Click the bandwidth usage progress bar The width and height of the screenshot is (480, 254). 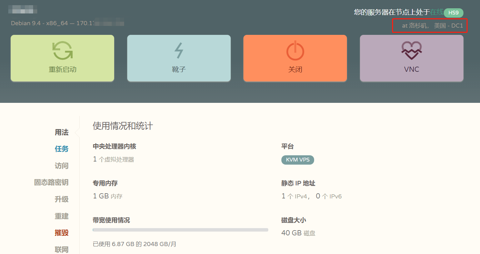point(180,229)
